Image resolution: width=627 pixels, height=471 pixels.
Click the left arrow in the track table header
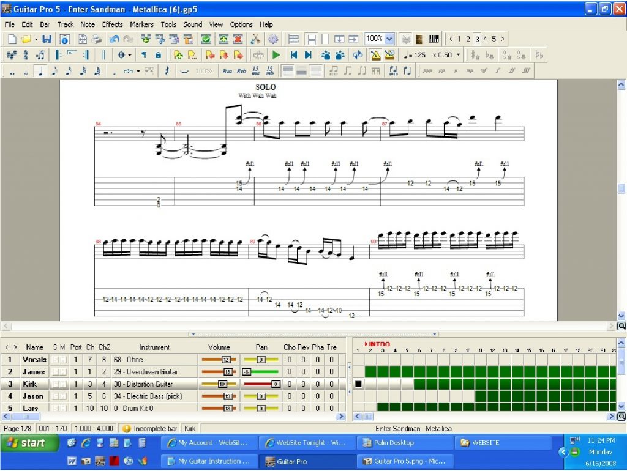(6, 347)
